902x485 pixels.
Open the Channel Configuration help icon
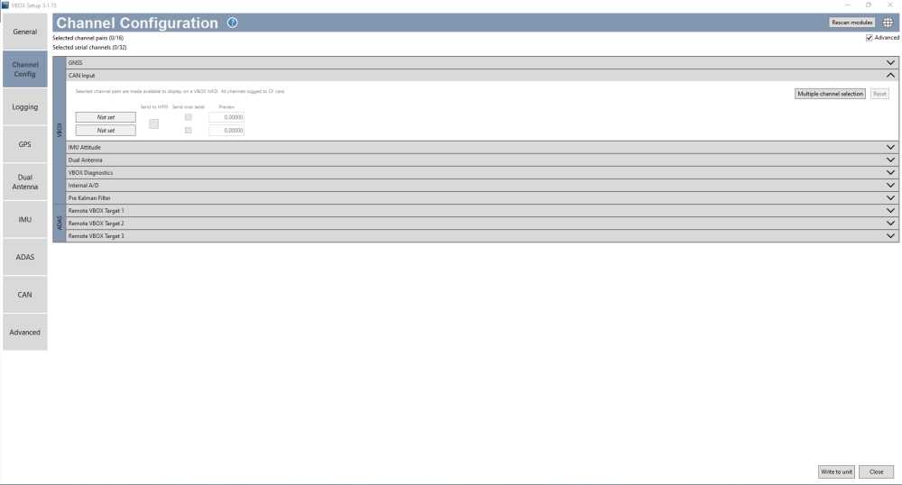232,23
